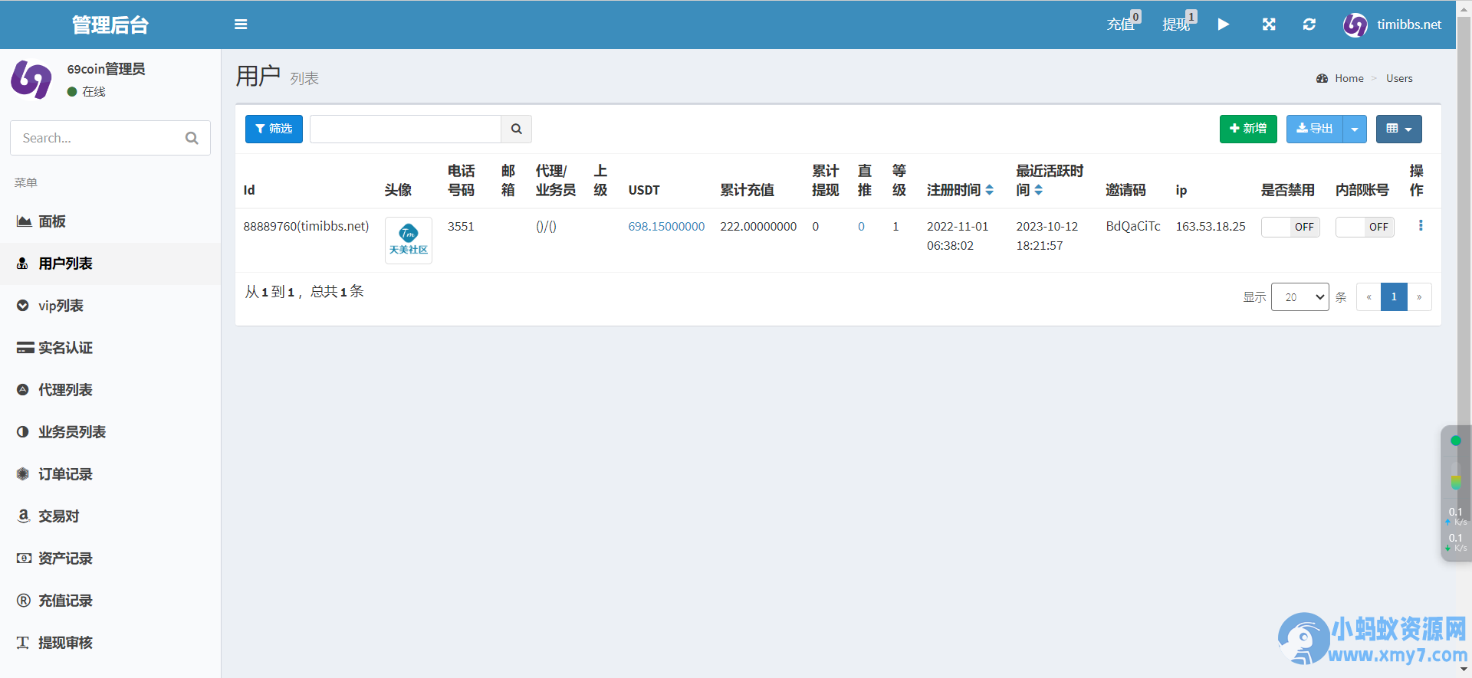Click 累计充值 value 222.00000000
Viewport: 1472px width, 678px height.
[758, 227]
